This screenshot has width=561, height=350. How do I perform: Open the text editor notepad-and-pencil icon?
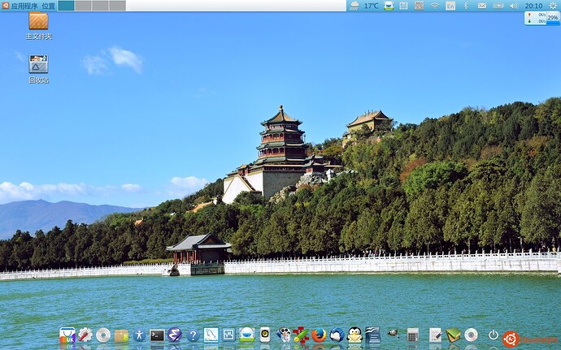tap(436, 335)
